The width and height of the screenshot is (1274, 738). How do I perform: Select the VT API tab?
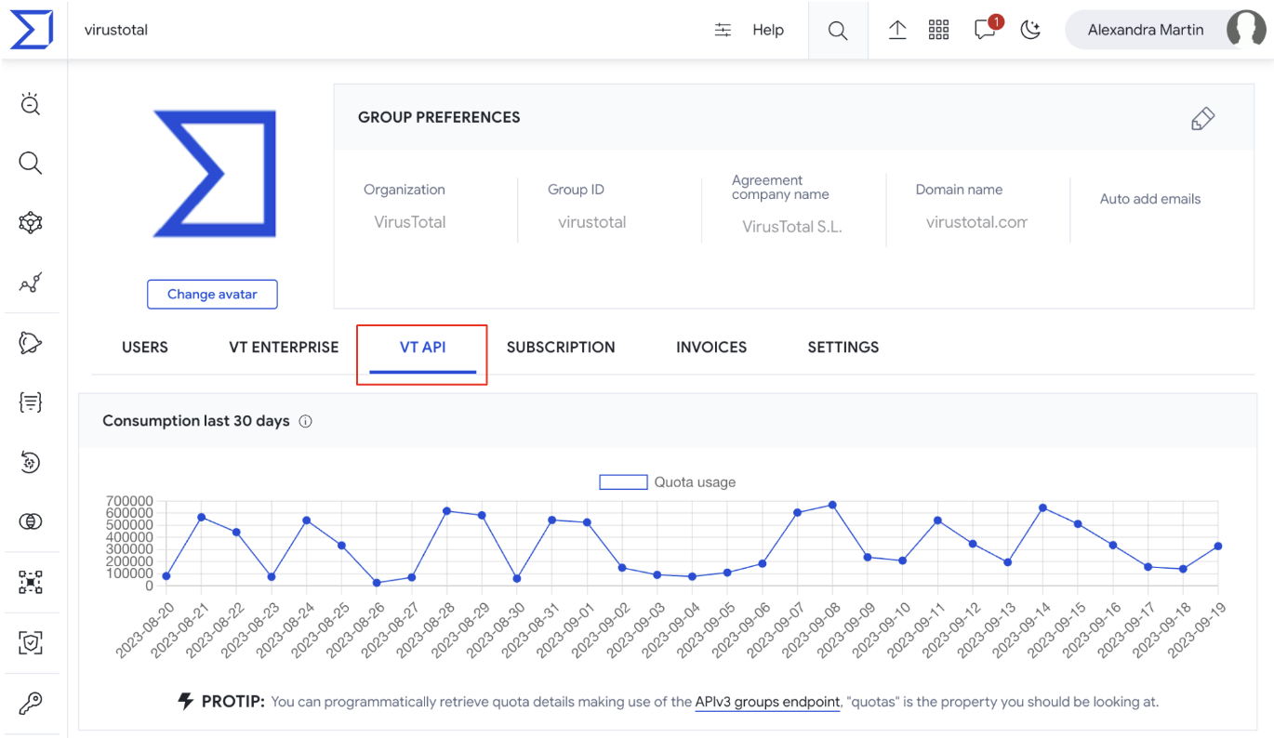pos(422,347)
